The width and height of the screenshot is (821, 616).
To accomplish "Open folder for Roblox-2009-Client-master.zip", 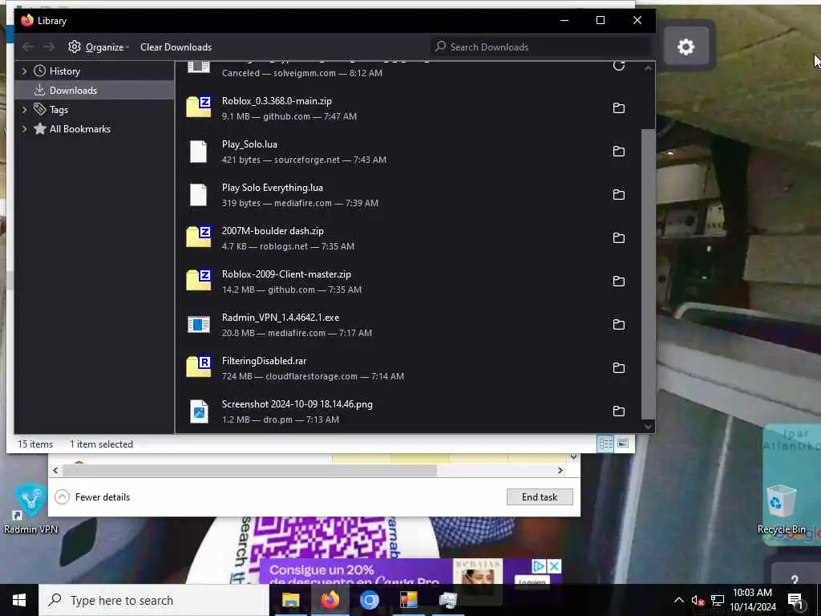I will coord(618,282).
